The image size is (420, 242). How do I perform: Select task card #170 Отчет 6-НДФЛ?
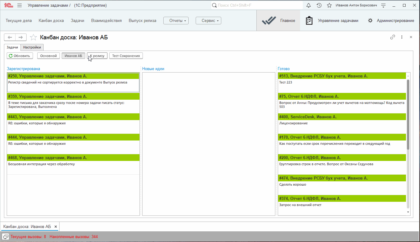point(342,144)
